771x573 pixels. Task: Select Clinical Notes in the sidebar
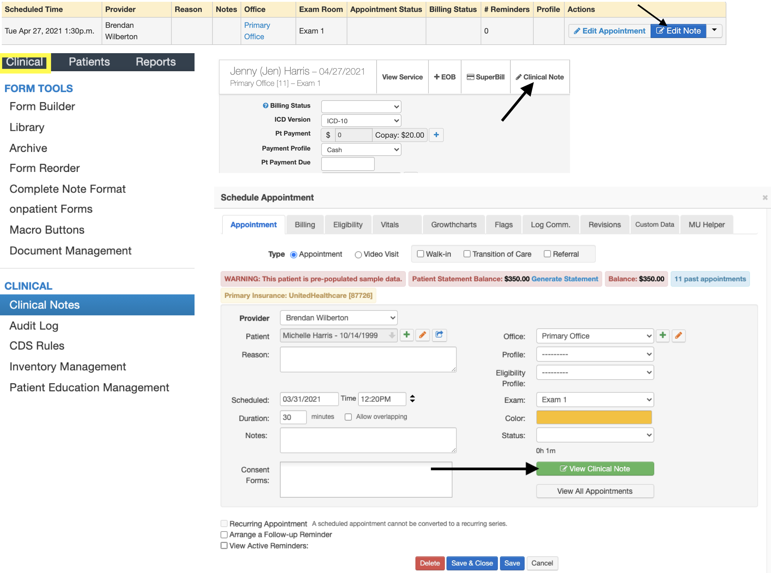pos(97,305)
